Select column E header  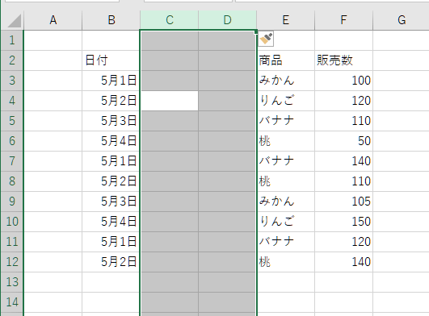pos(286,20)
